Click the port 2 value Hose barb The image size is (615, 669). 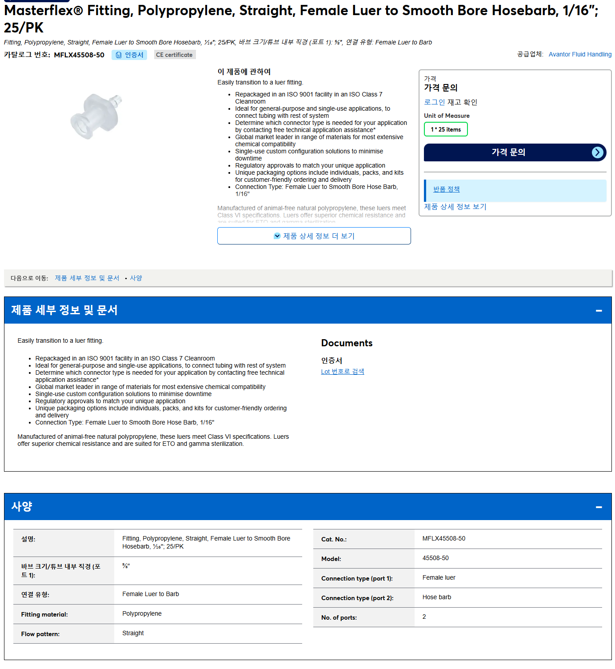(437, 597)
